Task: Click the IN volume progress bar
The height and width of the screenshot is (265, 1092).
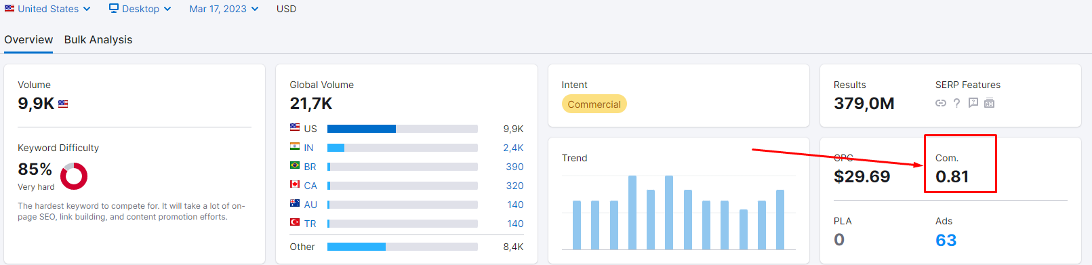Action: coord(403,148)
